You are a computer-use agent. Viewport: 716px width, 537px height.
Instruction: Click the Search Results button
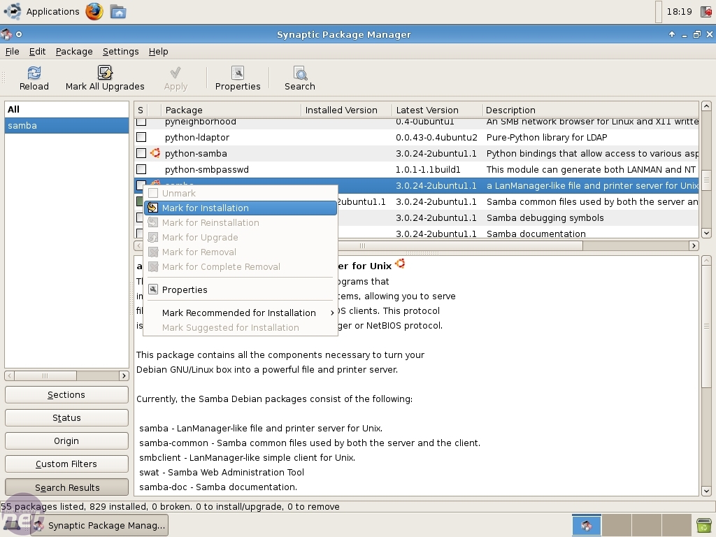click(x=66, y=487)
